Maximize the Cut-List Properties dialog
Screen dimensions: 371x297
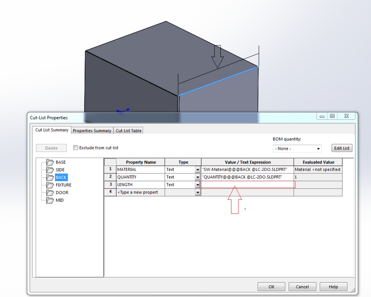pos(332,116)
